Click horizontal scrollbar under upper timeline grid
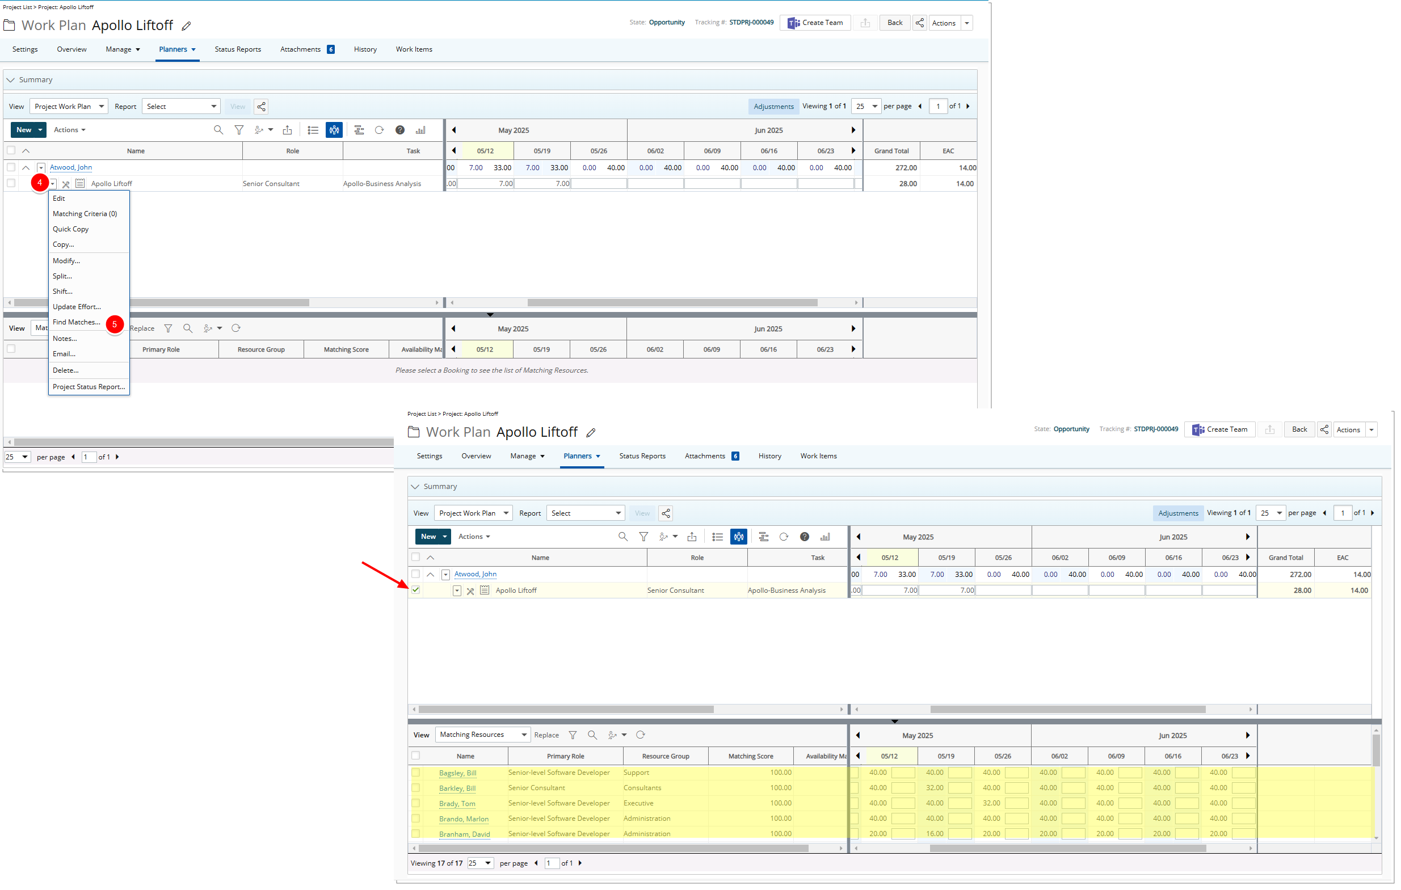Viewport: 1401px width, 890px height. coord(672,302)
